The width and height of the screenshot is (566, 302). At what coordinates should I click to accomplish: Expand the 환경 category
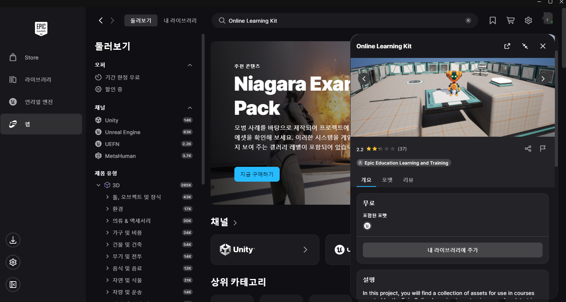(x=107, y=209)
